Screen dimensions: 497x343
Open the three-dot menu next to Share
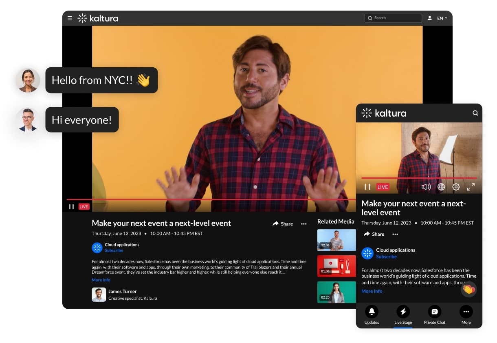click(x=304, y=224)
